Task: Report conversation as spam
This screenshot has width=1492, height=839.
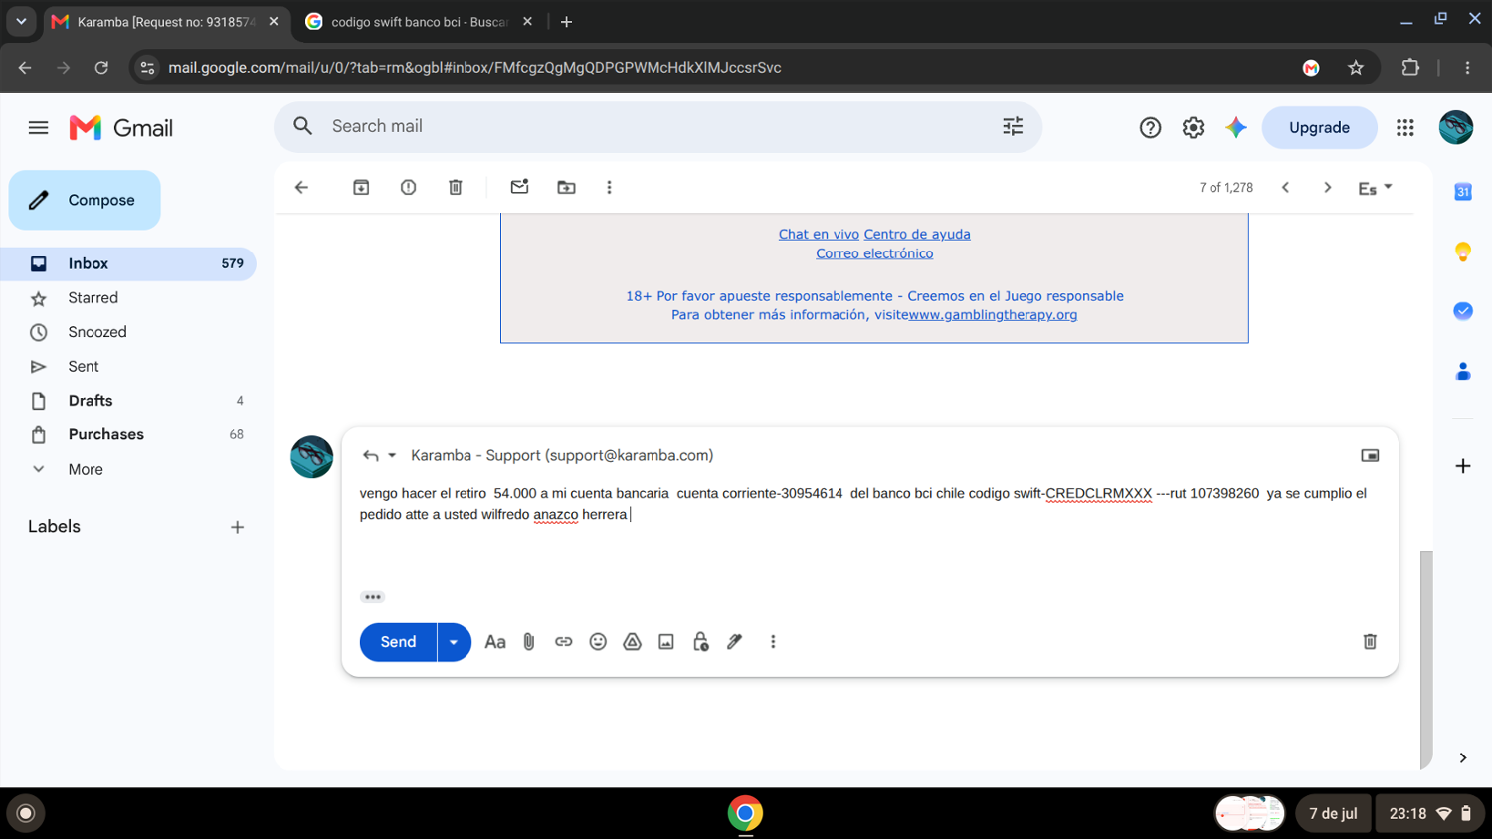Action: click(x=408, y=187)
